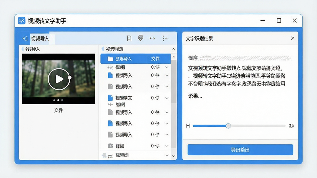
Task: Click the horizontal double-arrow icon in toolbar
Action: (152, 38)
